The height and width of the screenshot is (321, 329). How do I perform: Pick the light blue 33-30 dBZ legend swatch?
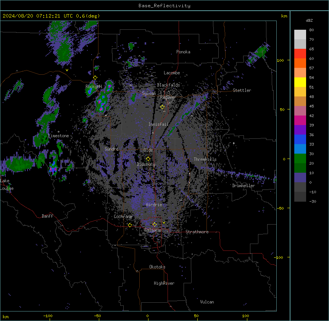tap(300, 149)
